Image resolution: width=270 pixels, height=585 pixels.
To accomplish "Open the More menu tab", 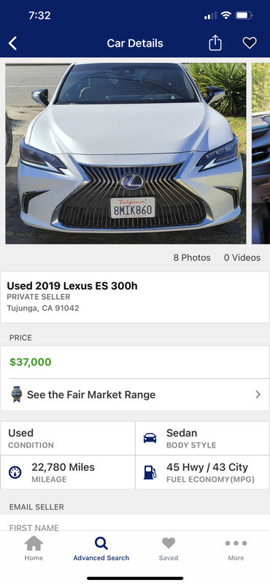I will pos(236,548).
